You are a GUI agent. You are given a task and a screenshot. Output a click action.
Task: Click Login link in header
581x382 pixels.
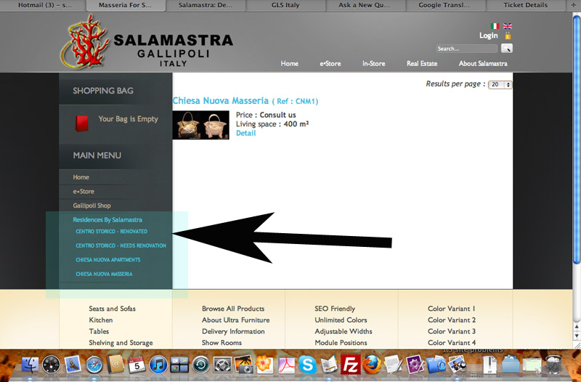(x=488, y=36)
